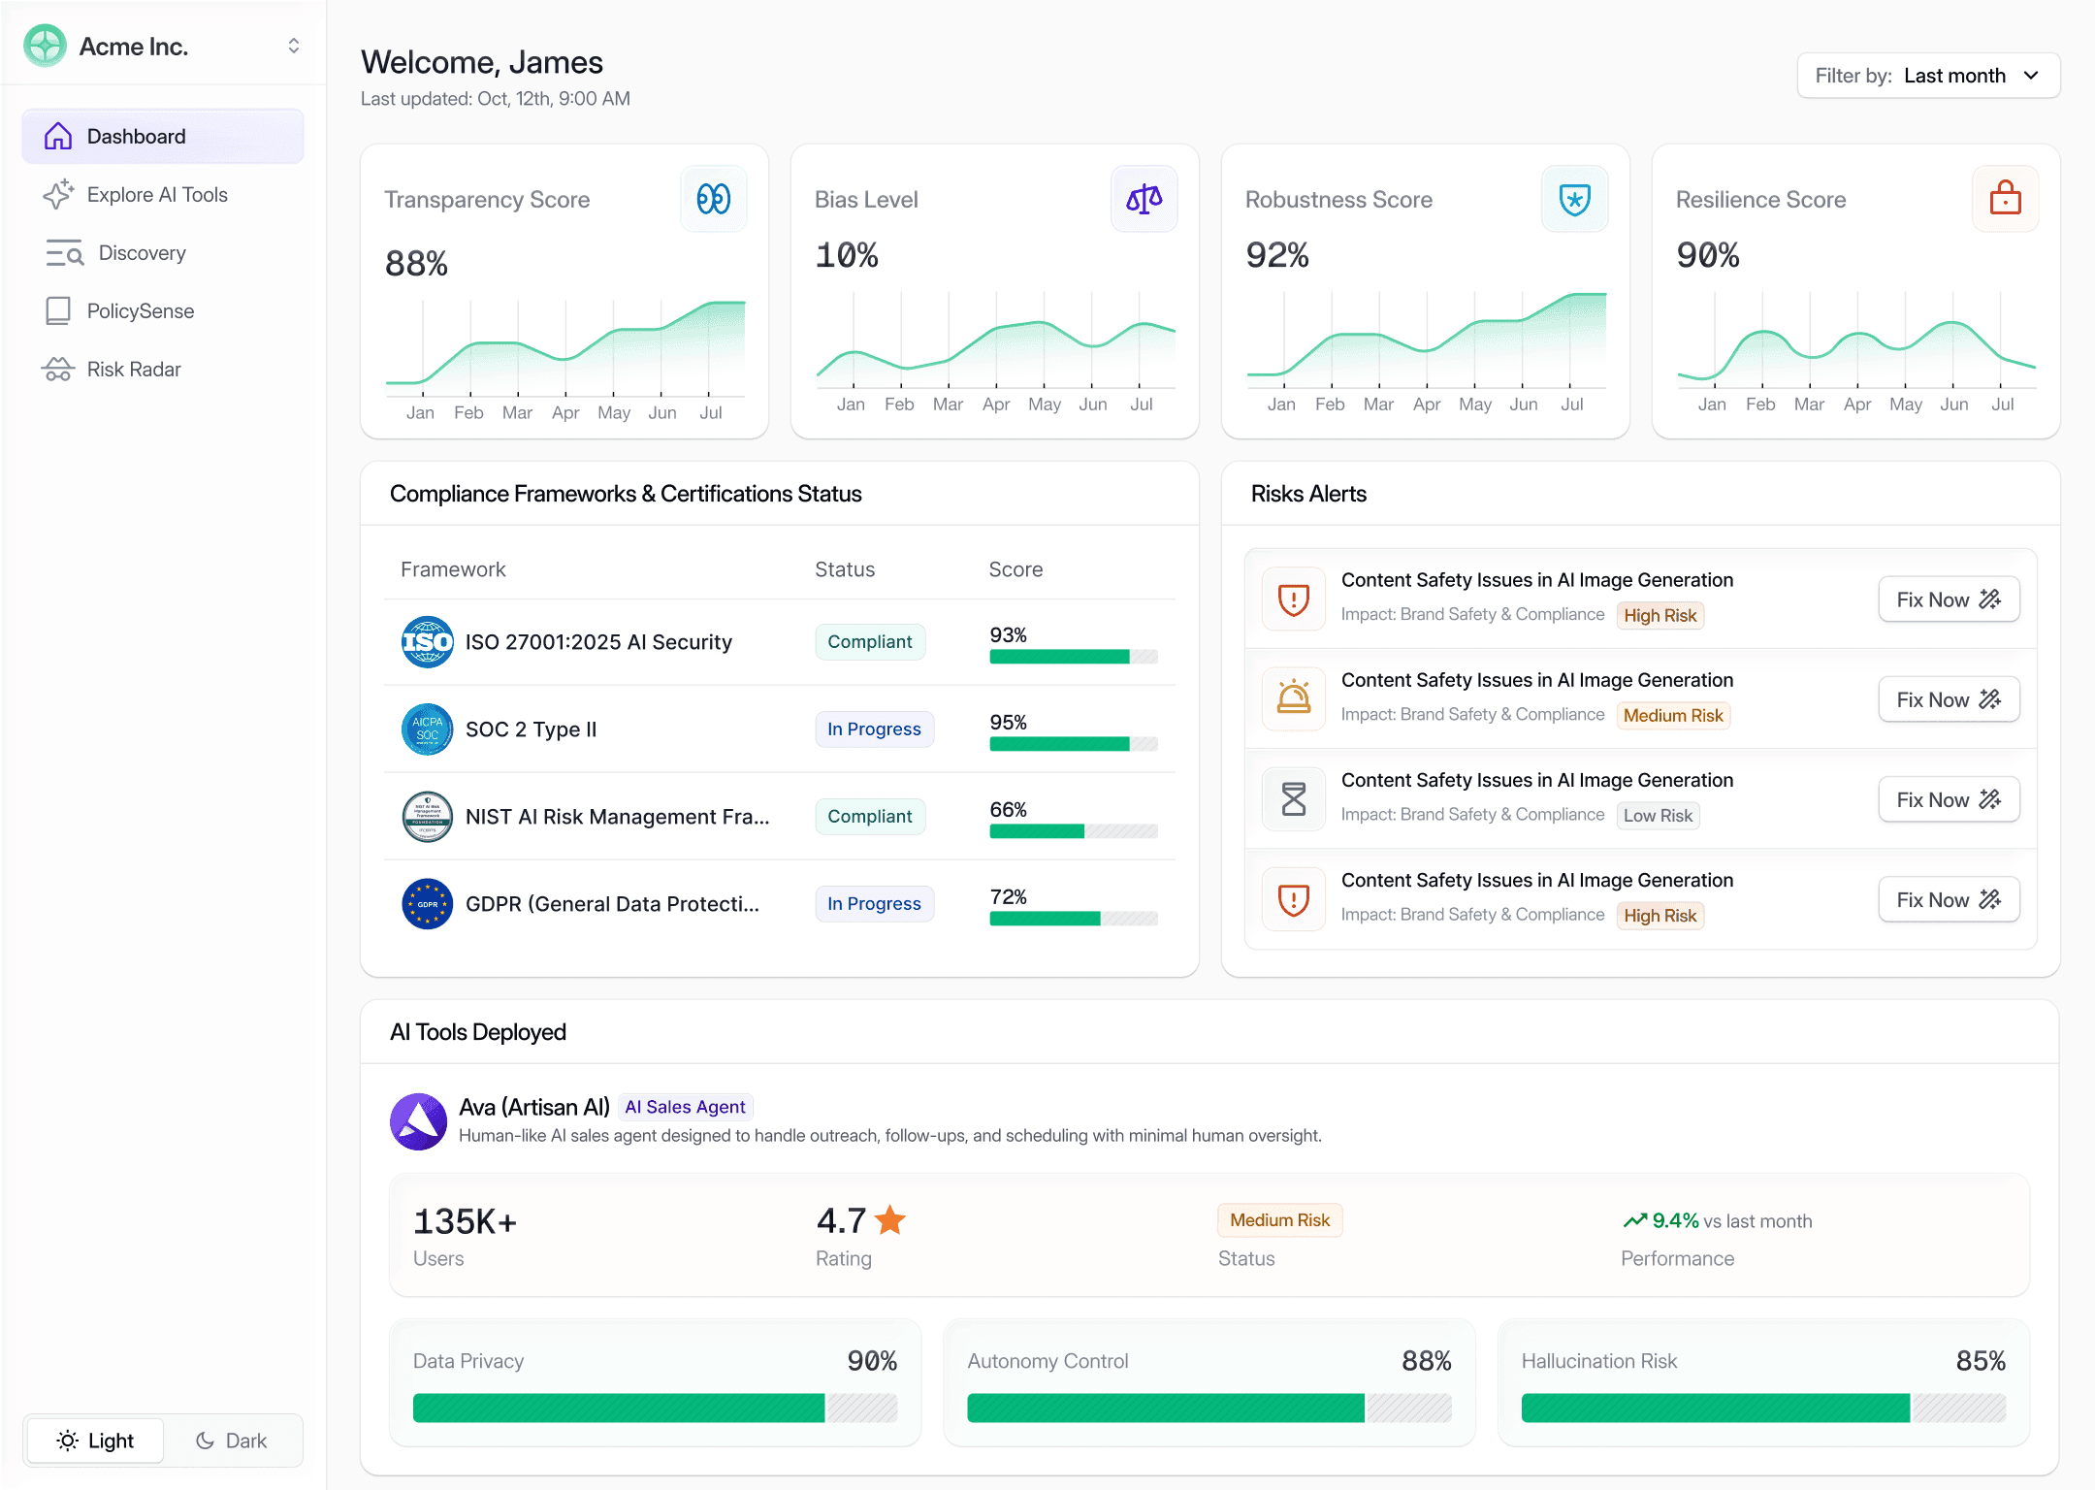
Task: Click the Medium Risk alert siren icon
Action: [x=1294, y=698]
